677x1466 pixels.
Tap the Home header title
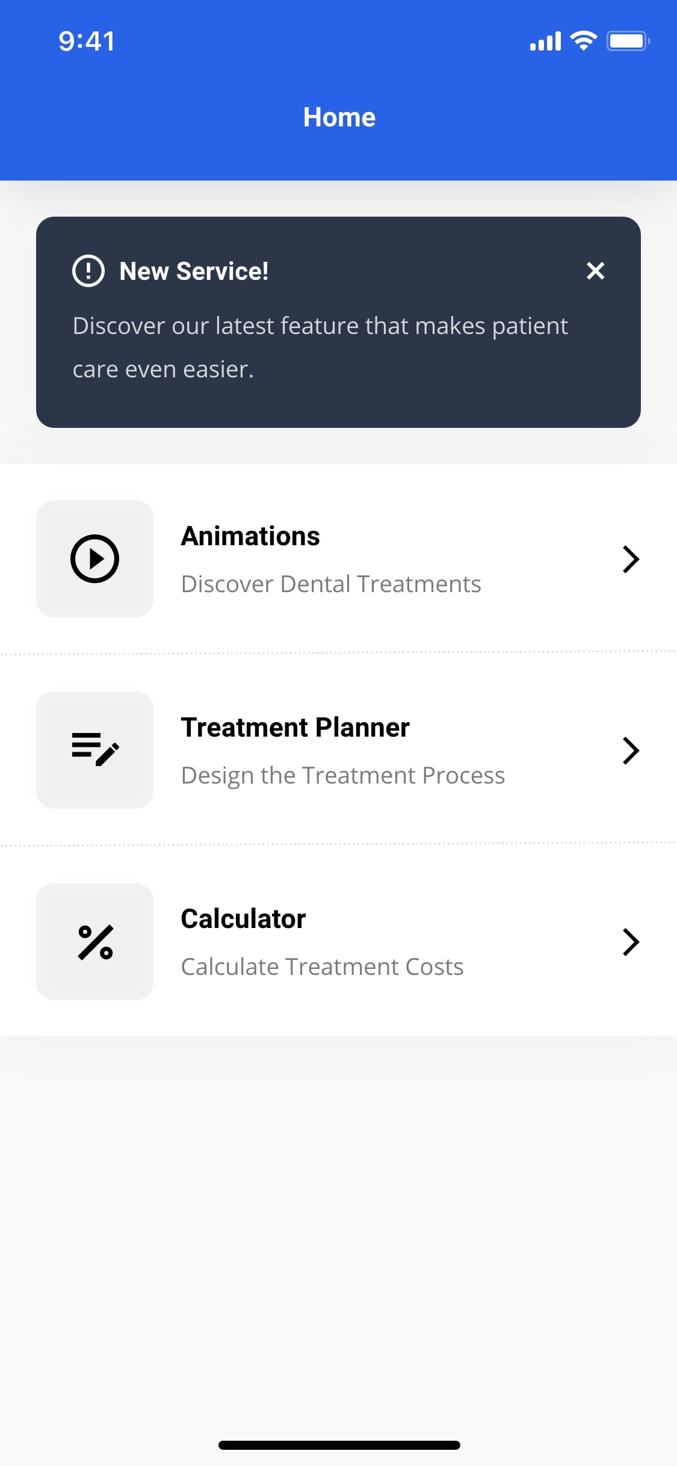coord(339,117)
